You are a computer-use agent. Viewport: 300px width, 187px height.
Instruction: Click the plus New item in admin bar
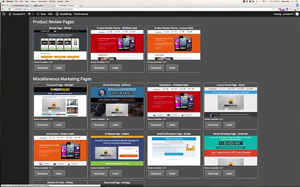click(41, 14)
